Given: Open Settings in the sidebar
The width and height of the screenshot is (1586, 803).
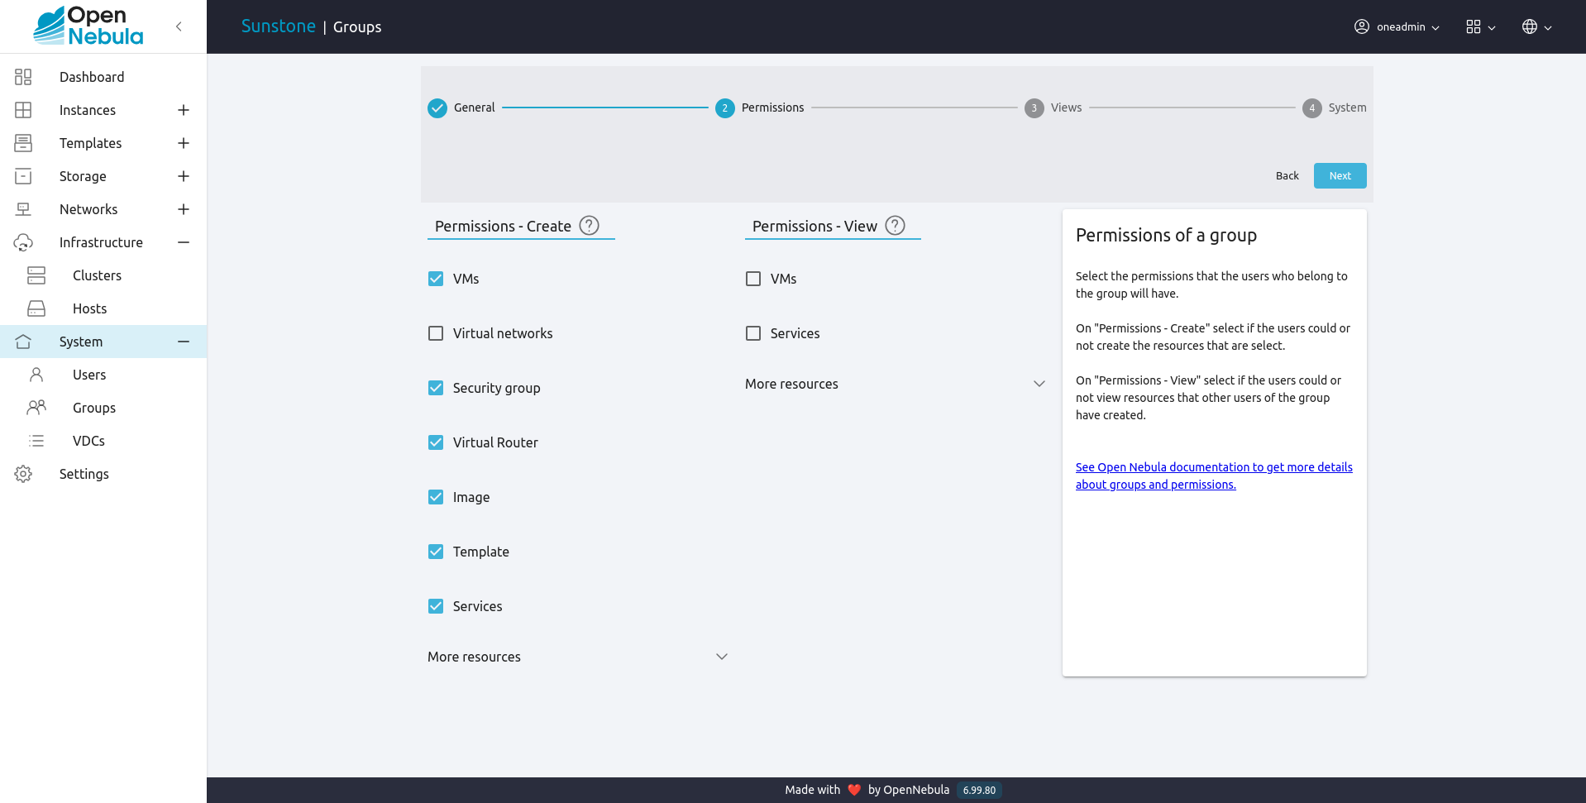Looking at the screenshot, I should click(103, 474).
